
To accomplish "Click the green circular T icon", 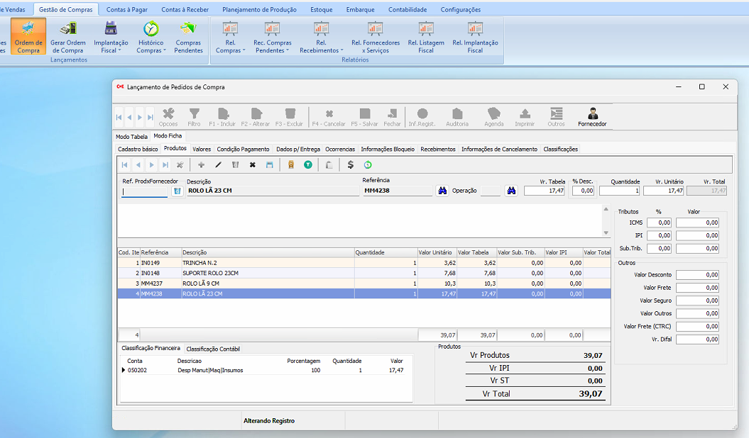I will 308,164.
